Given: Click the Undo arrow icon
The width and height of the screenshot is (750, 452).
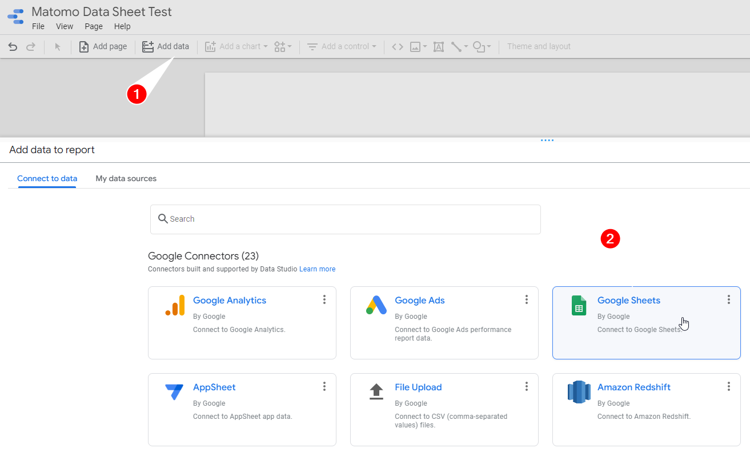Looking at the screenshot, I should click(x=13, y=47).
